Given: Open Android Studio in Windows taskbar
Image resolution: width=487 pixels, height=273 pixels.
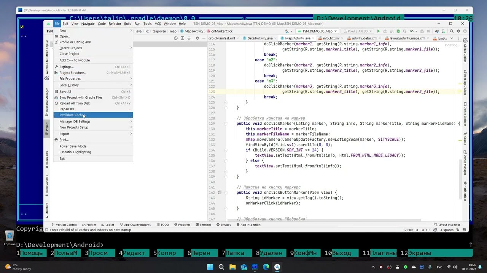Looking at the screenshot, I should (x=277, y=267).
